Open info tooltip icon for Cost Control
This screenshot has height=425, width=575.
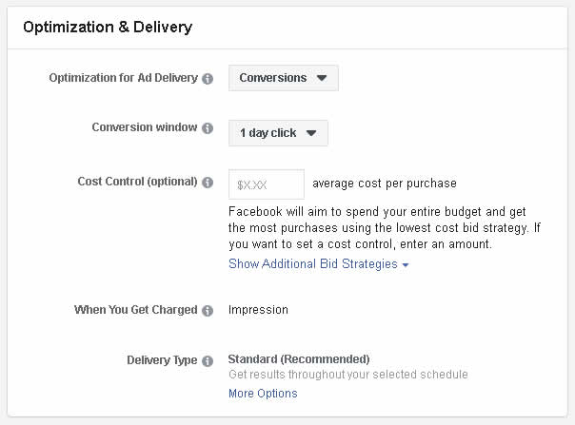pos(208,183)
